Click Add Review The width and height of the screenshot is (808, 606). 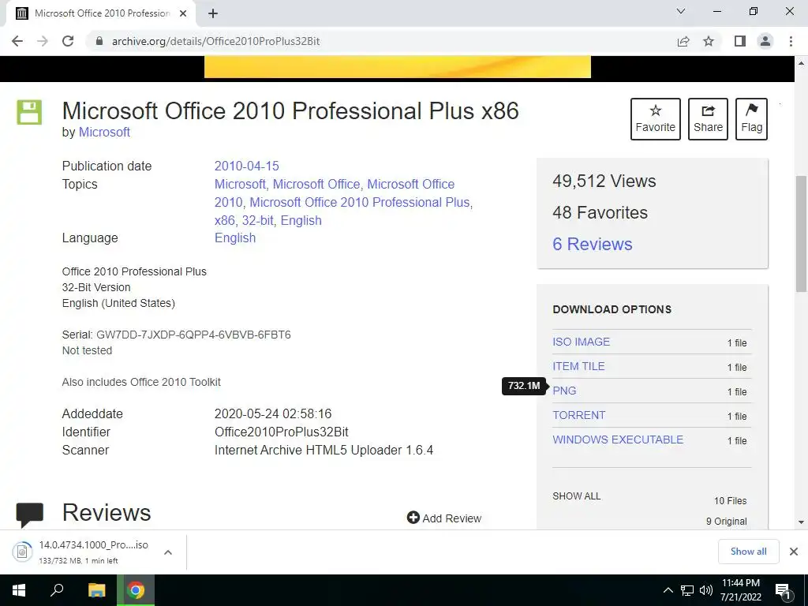tap(444, 518)
